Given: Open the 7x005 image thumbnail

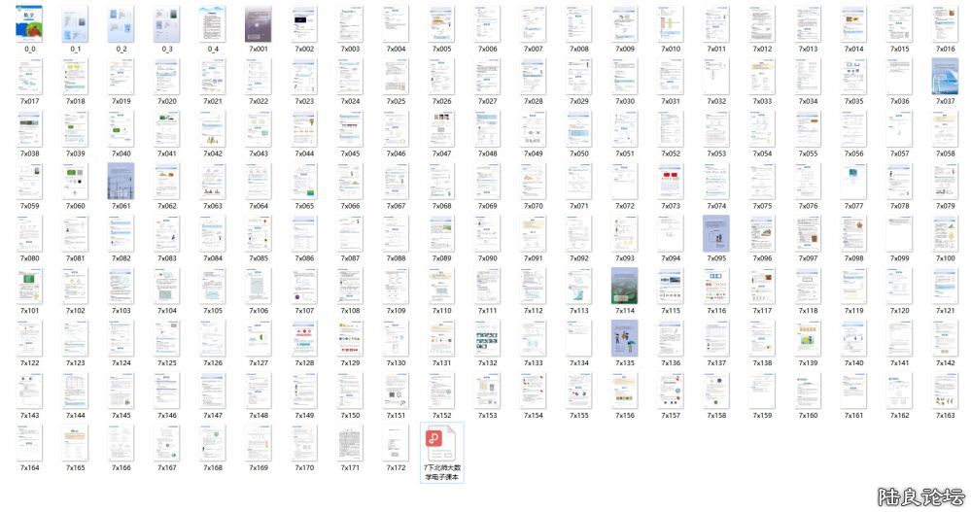Looking at the screenshot, I should tap(441, 23).
